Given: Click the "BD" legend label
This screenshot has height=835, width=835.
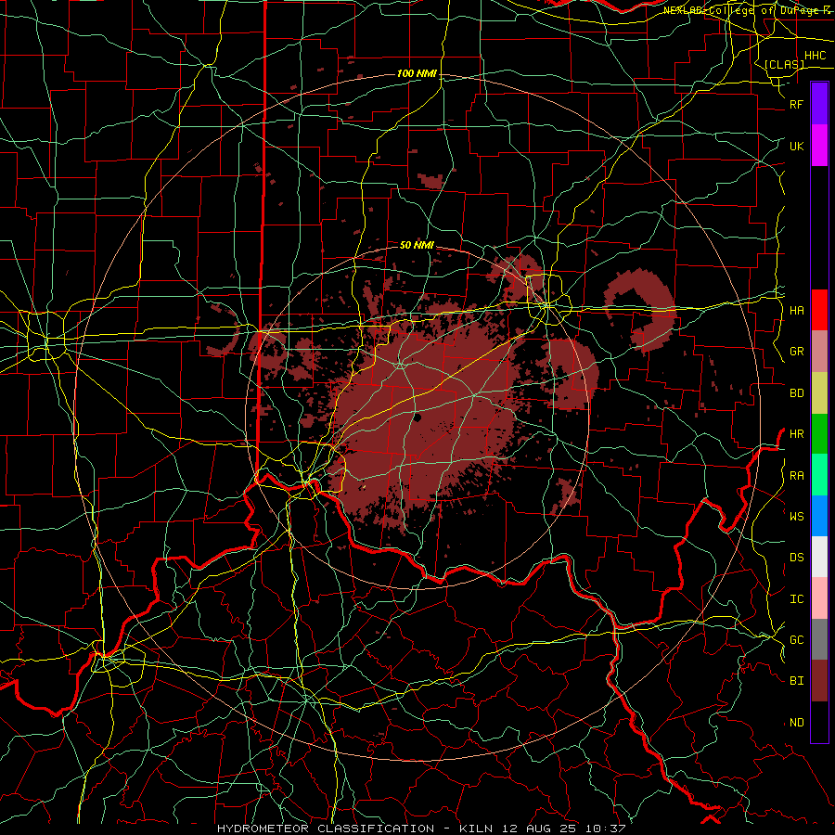Looking at the screenshot, I should click(796, 393).
